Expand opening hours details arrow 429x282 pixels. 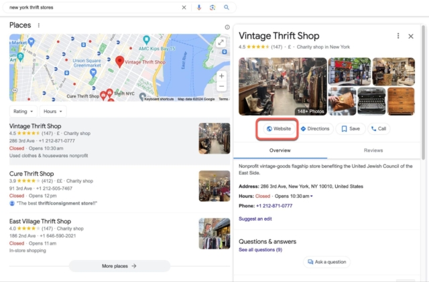311,196
